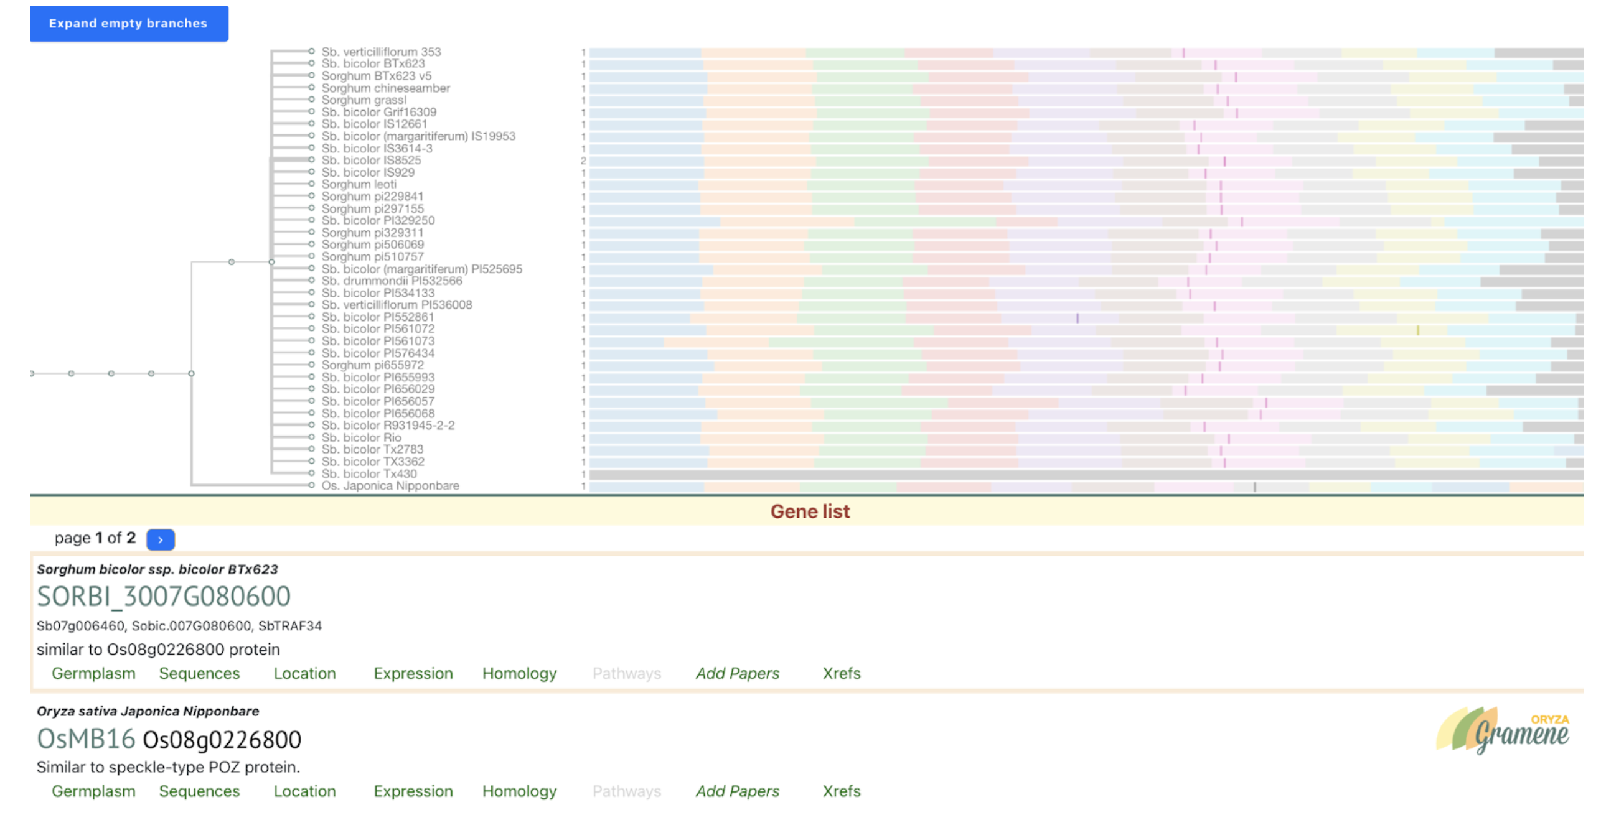The height and width of the screenshot is (820, 1601).
Task: Select Sb. verticilliflorum 353 tree leaf
Action: tap(381, 52)
